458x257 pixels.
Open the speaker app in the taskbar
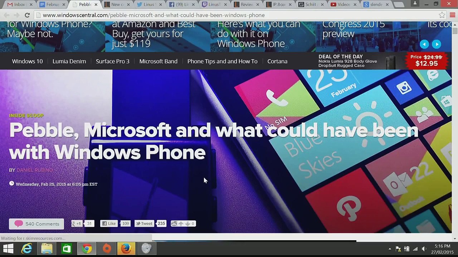click(146, 248)
